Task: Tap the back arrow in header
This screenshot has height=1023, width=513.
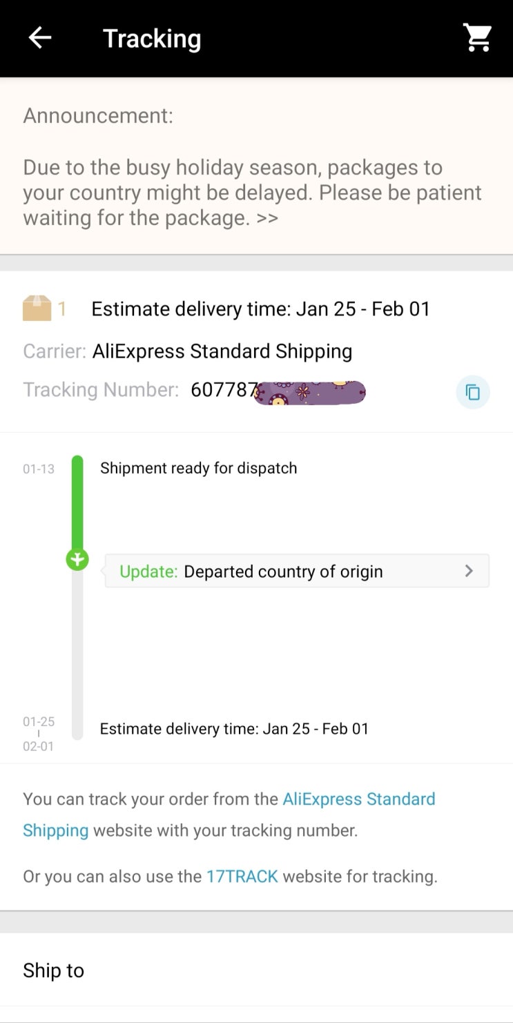Action: click(x=40, y=38)
